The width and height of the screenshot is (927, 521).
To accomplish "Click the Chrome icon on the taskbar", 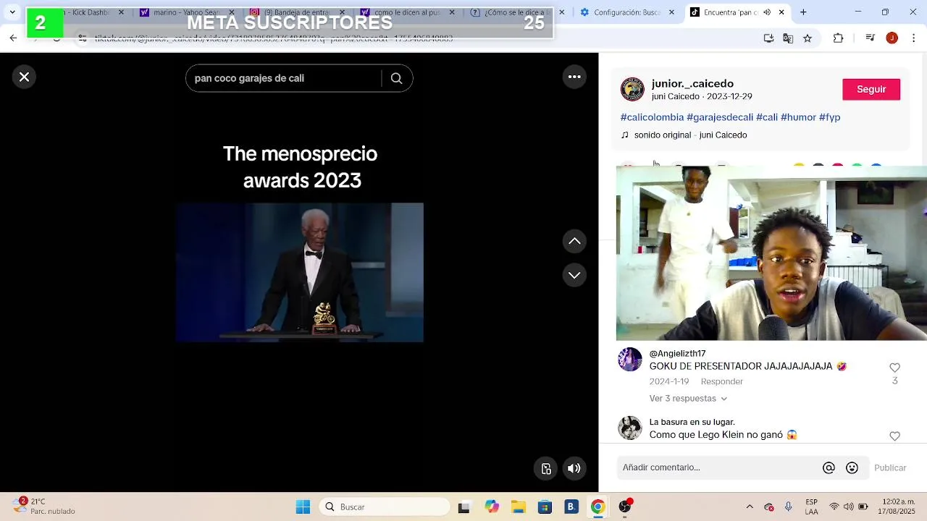I will click(597, 507).
